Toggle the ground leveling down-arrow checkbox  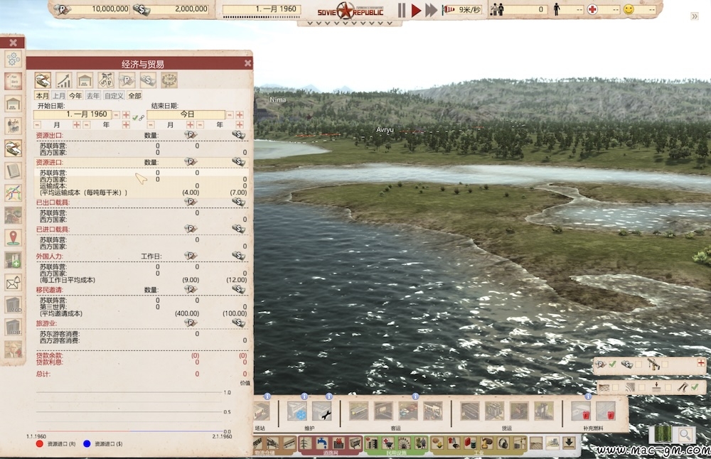pos(668,387)
